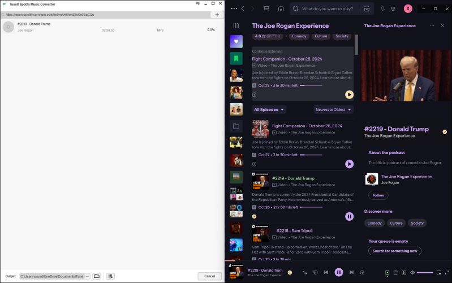
Task: Open the #2218 - Sam Tripoli episode
Action: pyautogui.click(x=294, y=231)
